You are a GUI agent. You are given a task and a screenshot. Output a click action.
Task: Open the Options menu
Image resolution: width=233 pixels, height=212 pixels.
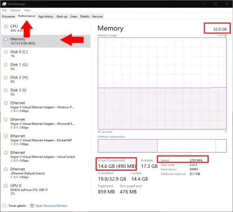(x=15, y=10)
